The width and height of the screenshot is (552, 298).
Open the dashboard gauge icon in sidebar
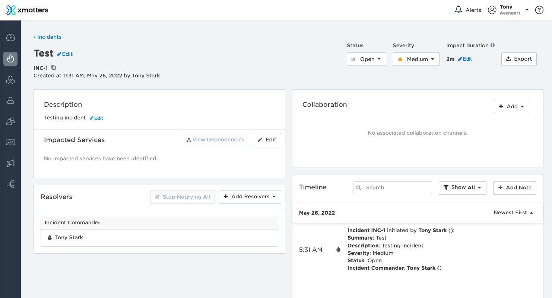[x=10, y=38]
